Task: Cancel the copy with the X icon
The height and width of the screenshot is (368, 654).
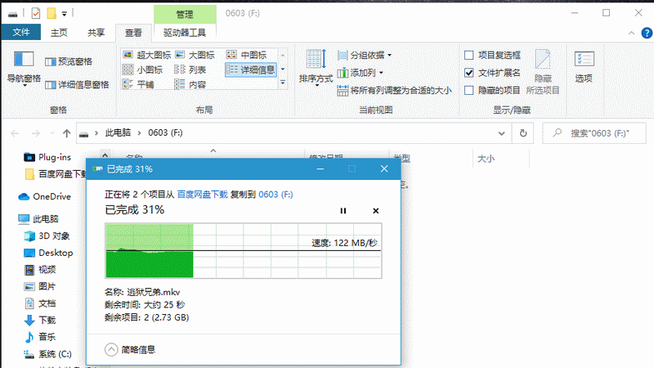Action: pyautogui.click(x=375, y=211)
